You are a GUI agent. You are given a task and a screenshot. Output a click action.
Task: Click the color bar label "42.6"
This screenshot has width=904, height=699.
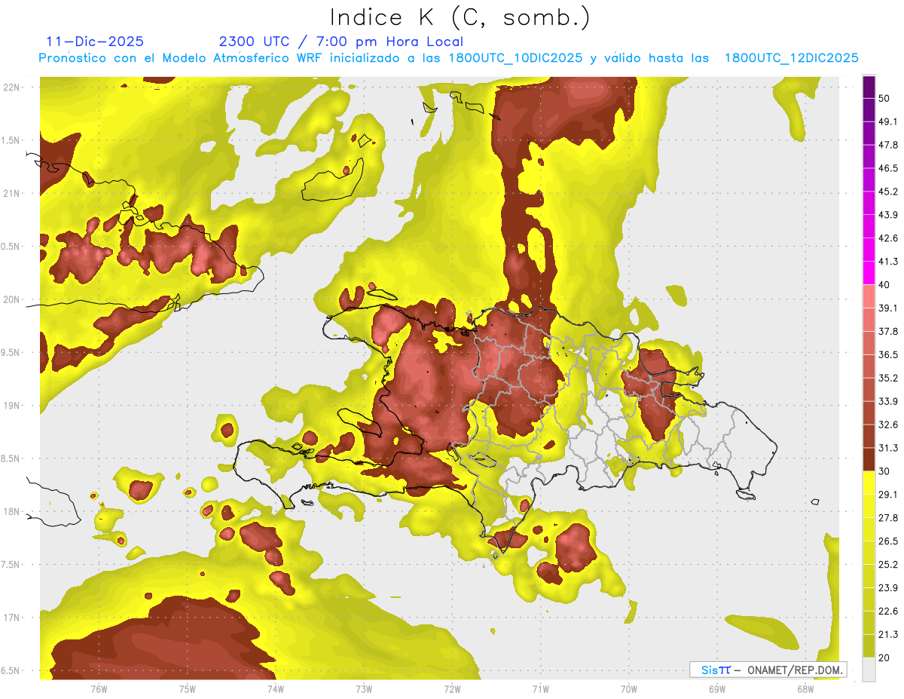pos(888,238)
